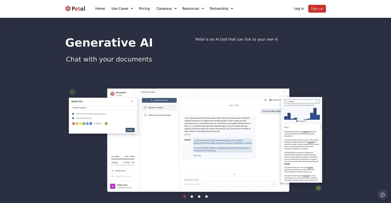Screen dimensions: 391x203
Task: Select the first red carousel dot
Action: point(185,197)
